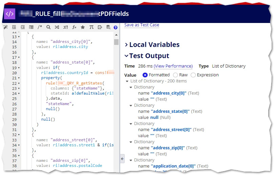Click the "application_date[0]" name value in output

[173, 166]
